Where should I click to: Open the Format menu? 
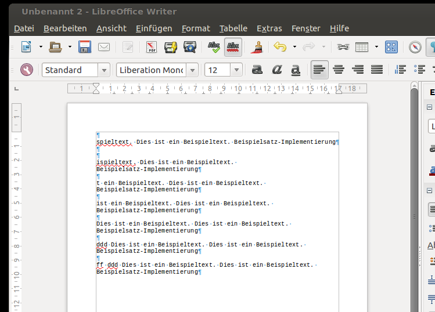pyautogui.click(x=196, y=28)
